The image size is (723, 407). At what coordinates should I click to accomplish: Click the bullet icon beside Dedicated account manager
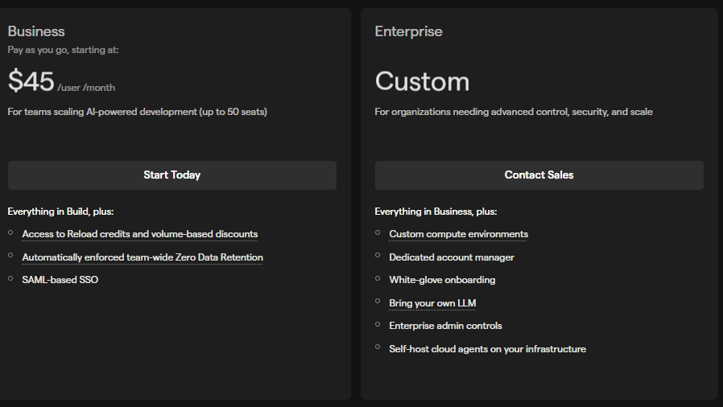coord(378,256)
